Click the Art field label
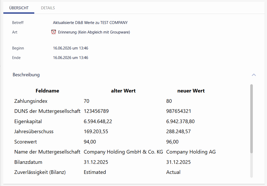The height and width of the screenshot is (186, 267). (x=15, y=32)
